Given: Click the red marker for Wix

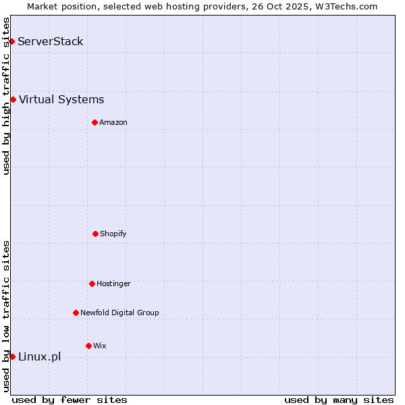Looking at the screenshot, I should coord(88,346).
